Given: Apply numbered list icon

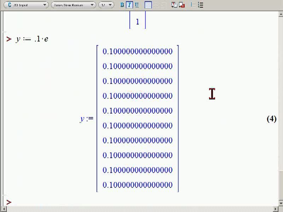Looking at the screenshot, I should [201, 5].
